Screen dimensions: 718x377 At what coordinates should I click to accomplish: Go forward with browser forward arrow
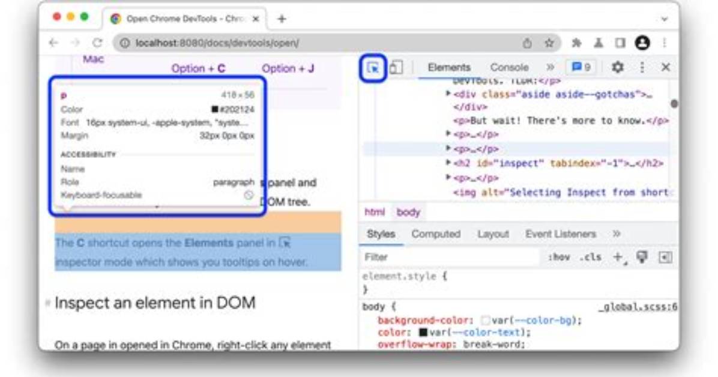(x=75, y=43)
